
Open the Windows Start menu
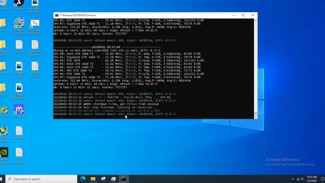point(2,179)
